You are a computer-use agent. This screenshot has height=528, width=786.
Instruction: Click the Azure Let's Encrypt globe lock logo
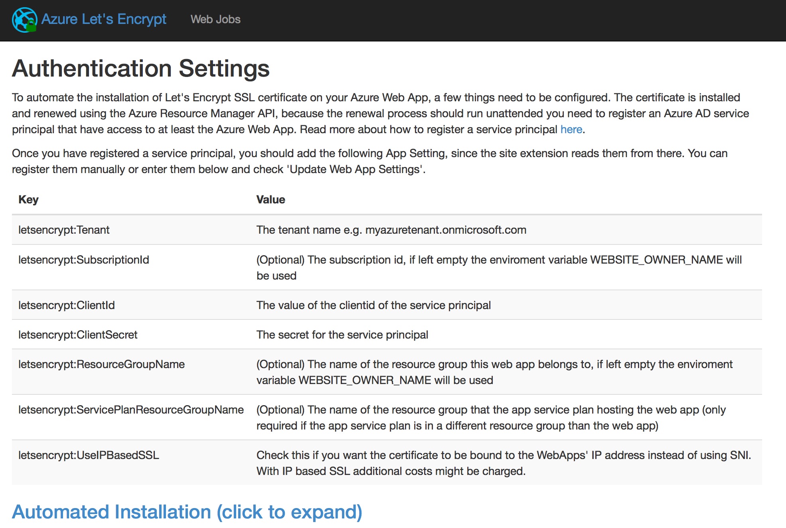24,20
